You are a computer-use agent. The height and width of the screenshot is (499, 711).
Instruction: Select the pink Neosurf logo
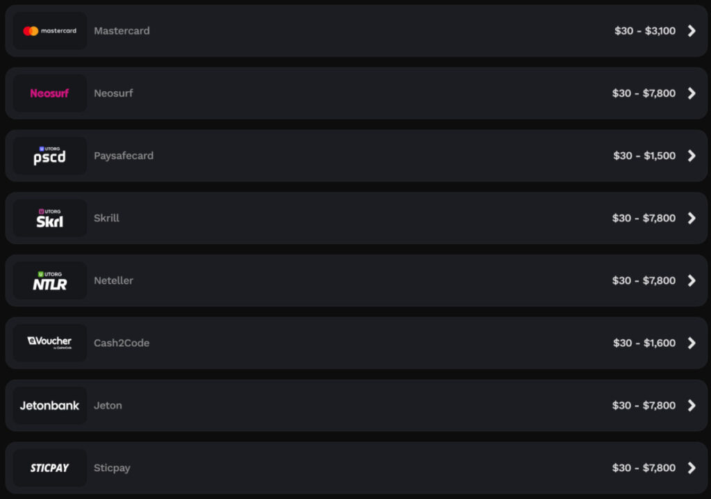pos(50,93)
